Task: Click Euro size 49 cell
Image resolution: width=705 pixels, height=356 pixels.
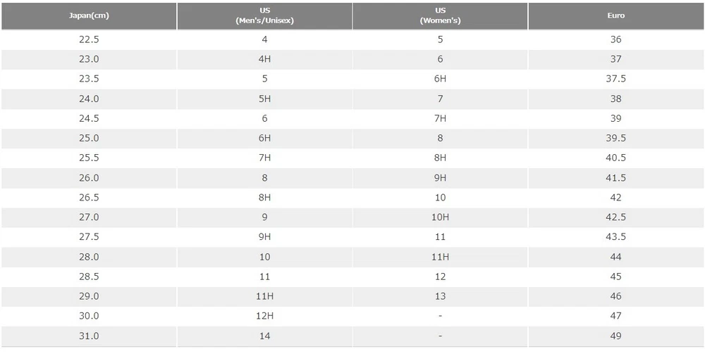Action: click(615, 336)
